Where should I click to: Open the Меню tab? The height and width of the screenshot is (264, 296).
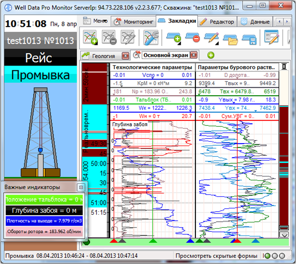[x=96, y=21]
